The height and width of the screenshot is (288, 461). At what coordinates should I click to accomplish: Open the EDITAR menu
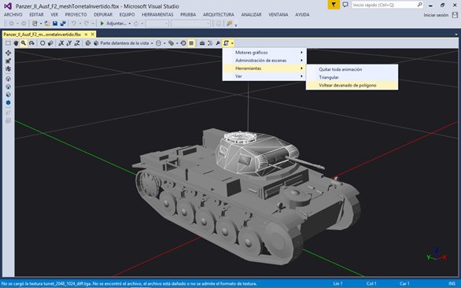36,14
